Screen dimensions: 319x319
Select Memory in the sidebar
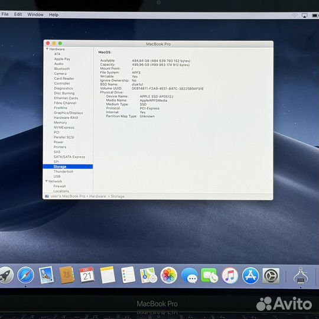[60, 122]
